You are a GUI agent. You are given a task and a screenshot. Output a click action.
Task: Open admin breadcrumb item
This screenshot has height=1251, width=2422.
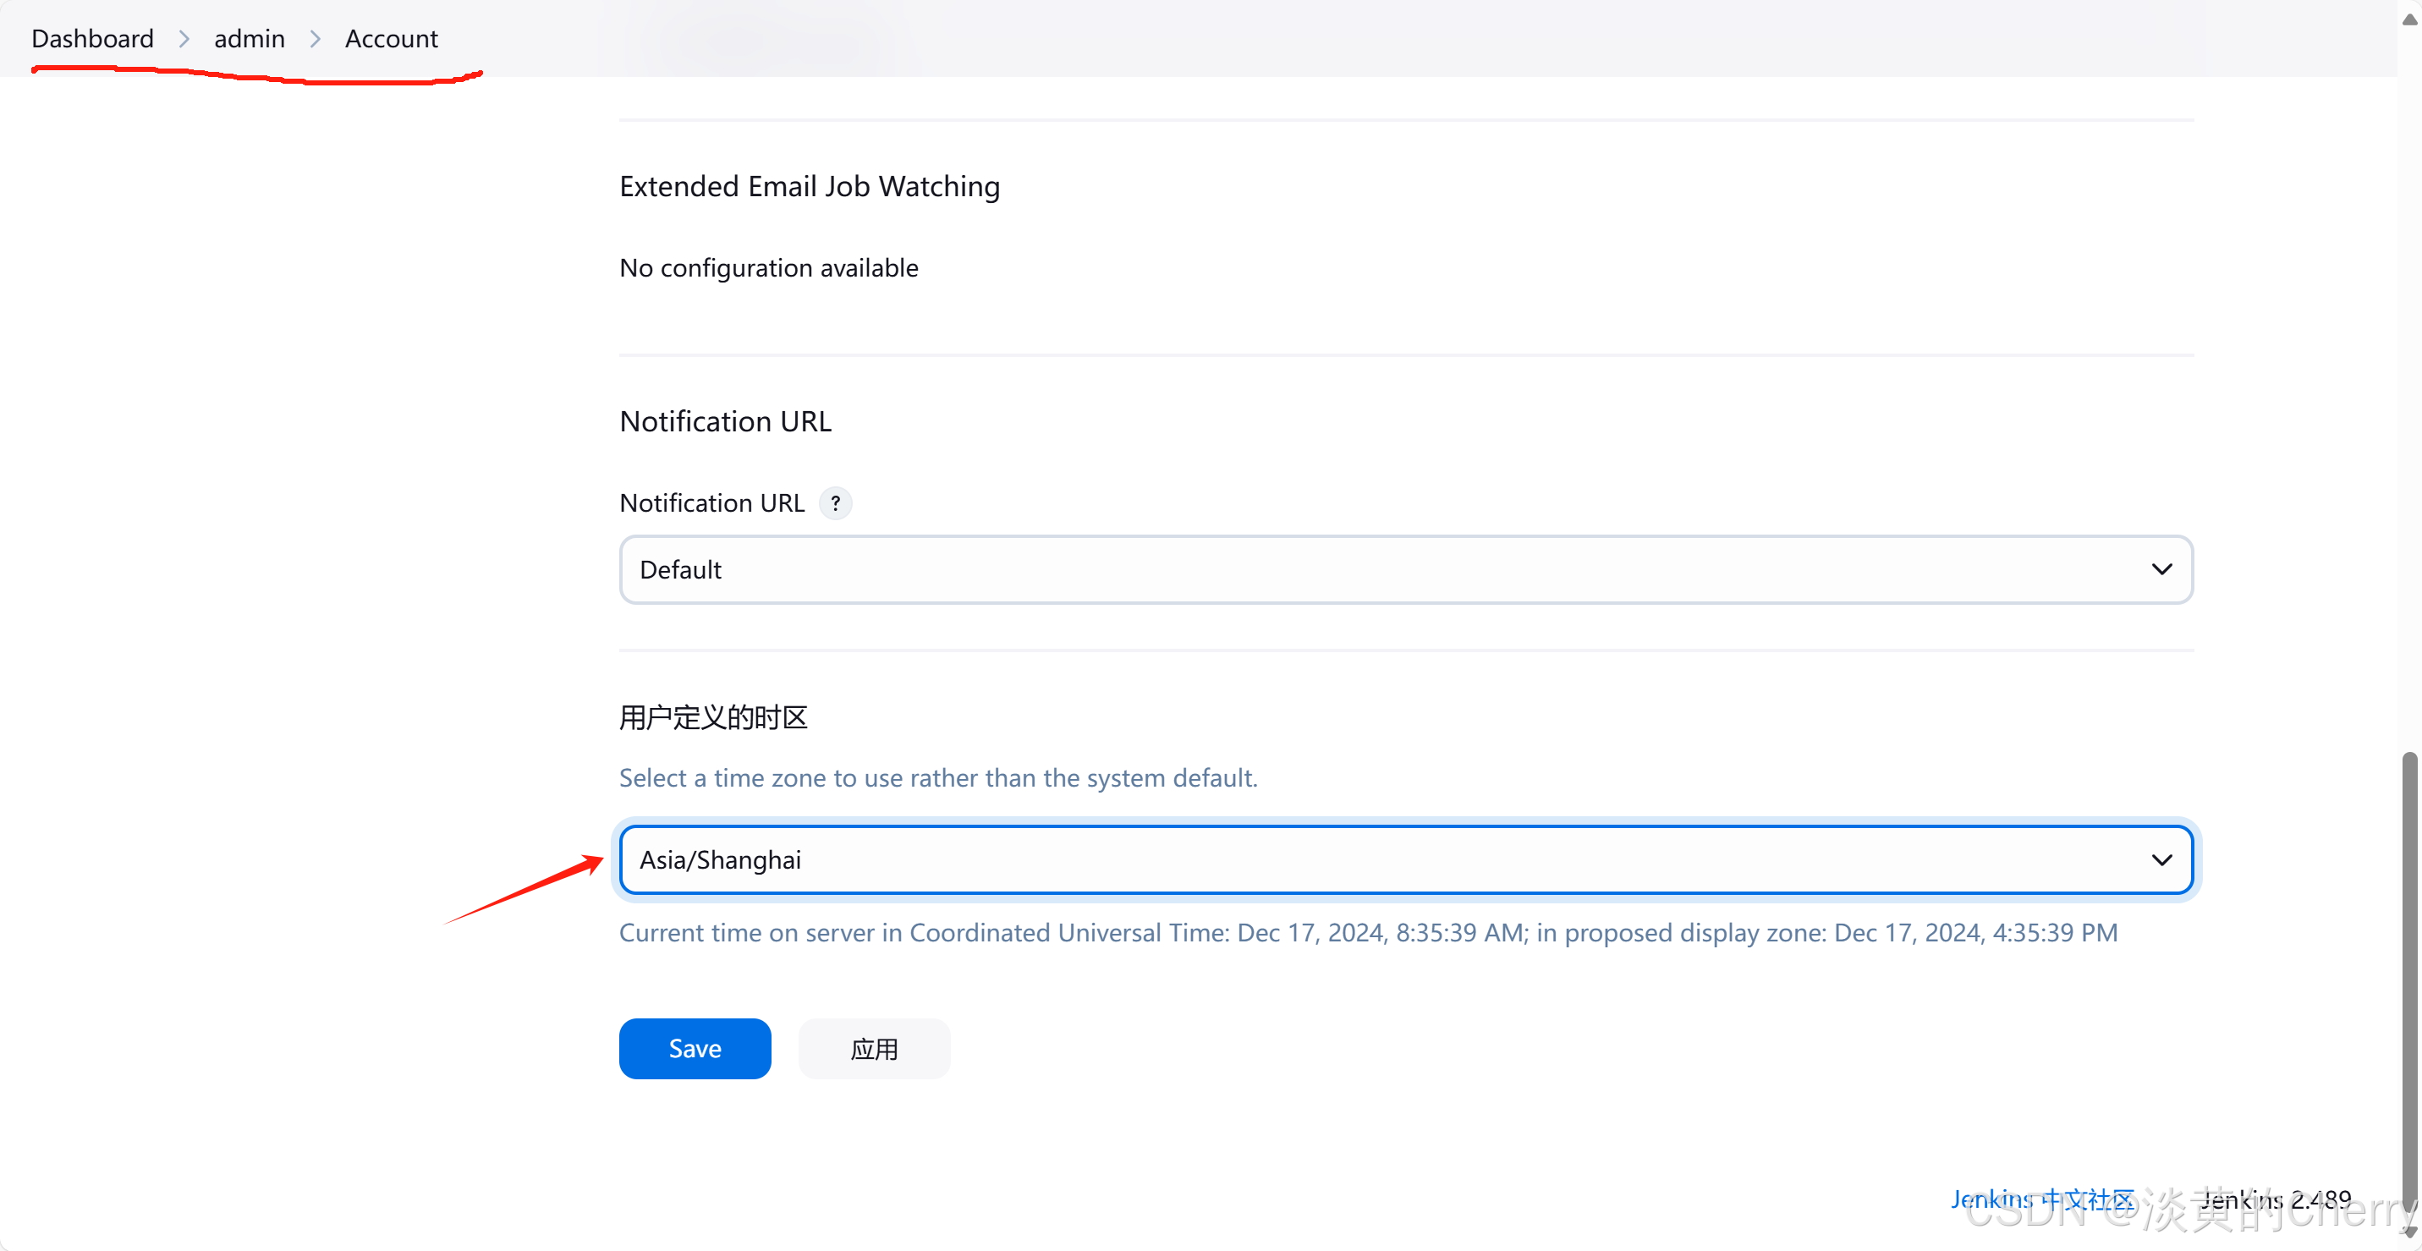click(250, 39)
